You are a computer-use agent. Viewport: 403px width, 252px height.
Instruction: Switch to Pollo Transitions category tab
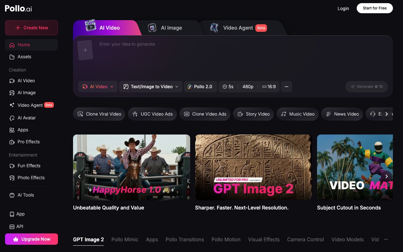pos(185,240)
